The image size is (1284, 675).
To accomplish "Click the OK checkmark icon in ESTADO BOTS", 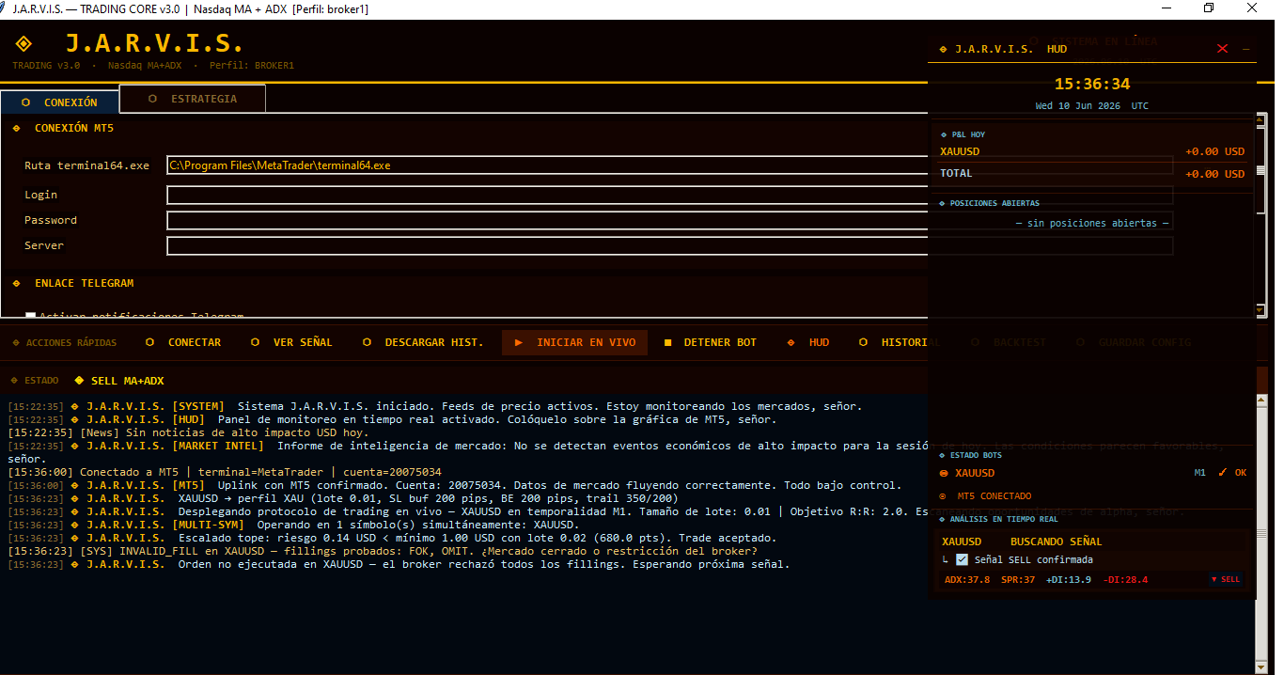I will 1223,473.
